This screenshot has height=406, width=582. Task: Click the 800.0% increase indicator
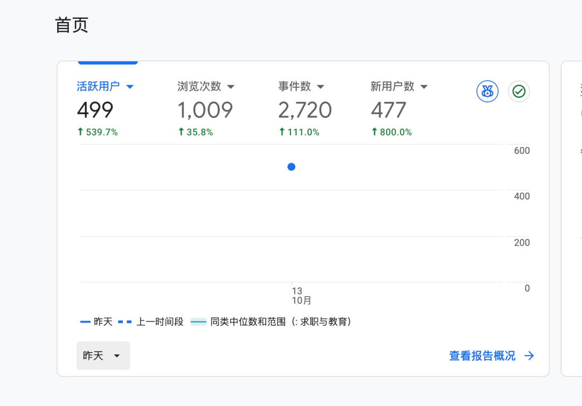[x=391, y=132]
